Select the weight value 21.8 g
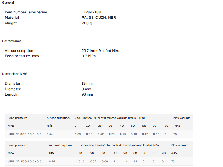This screenshot has height=167, width=223. tap(87, 23)
